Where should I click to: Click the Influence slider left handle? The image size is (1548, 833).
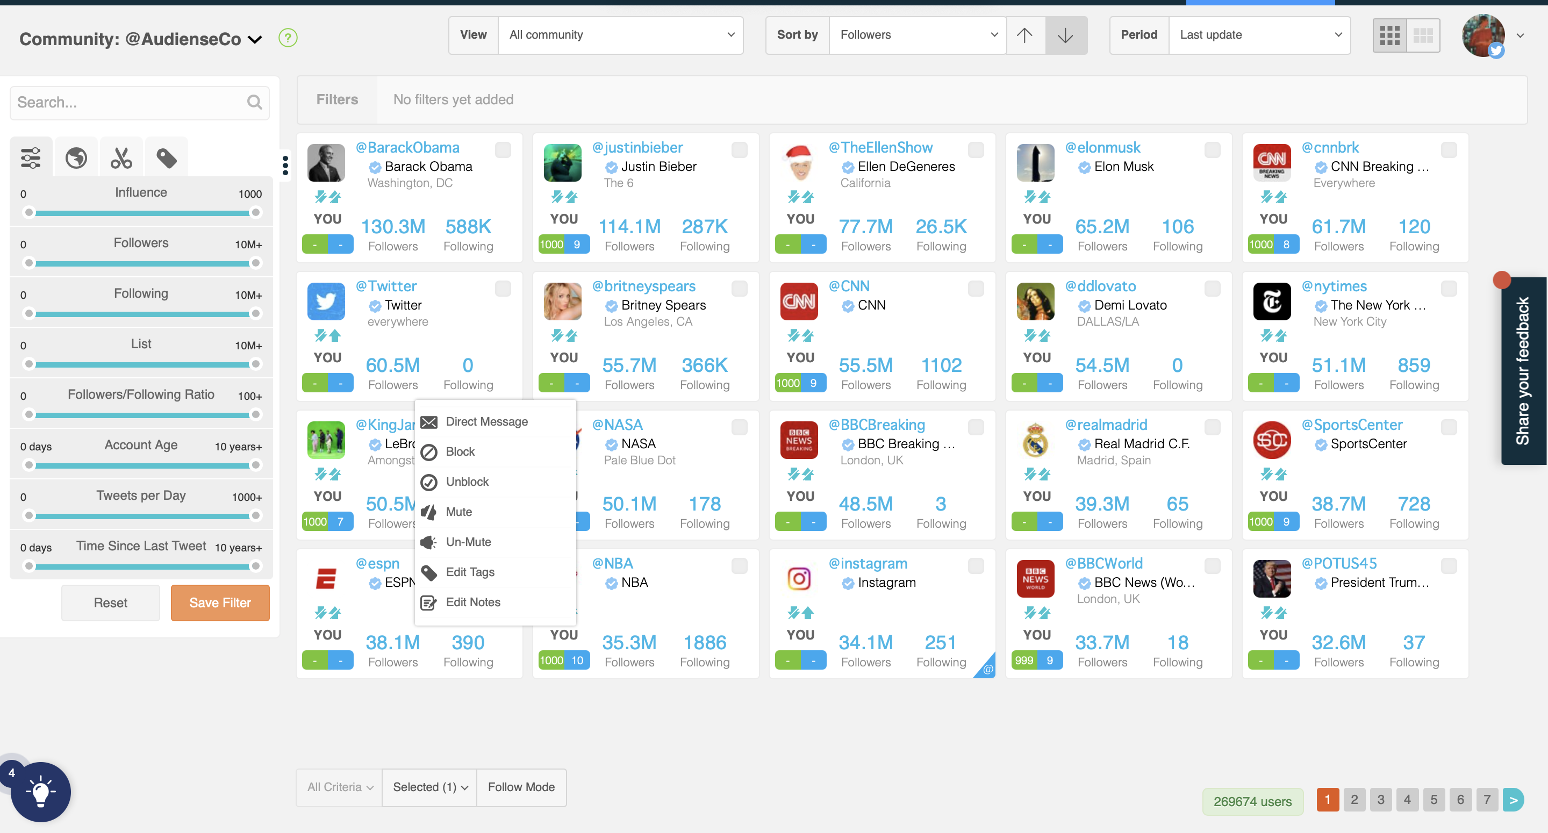point(29,212)
